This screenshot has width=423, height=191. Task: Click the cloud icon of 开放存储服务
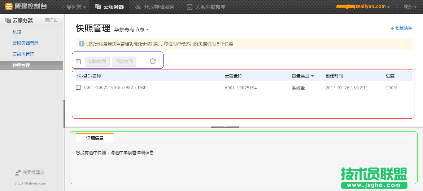click(x=138, y=7)
